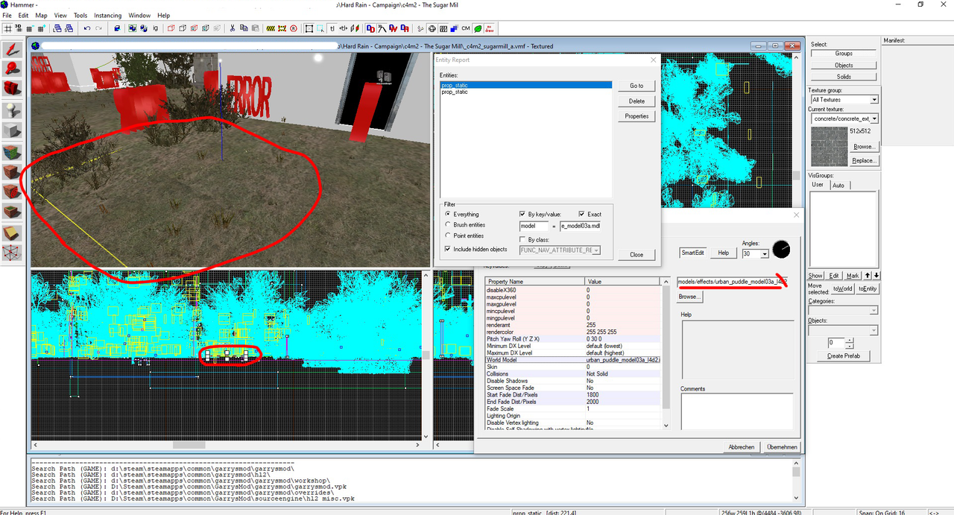Select the Apply Current Texture tool
This screenshot has width=954, height=515.
click(x=13, y=173)
